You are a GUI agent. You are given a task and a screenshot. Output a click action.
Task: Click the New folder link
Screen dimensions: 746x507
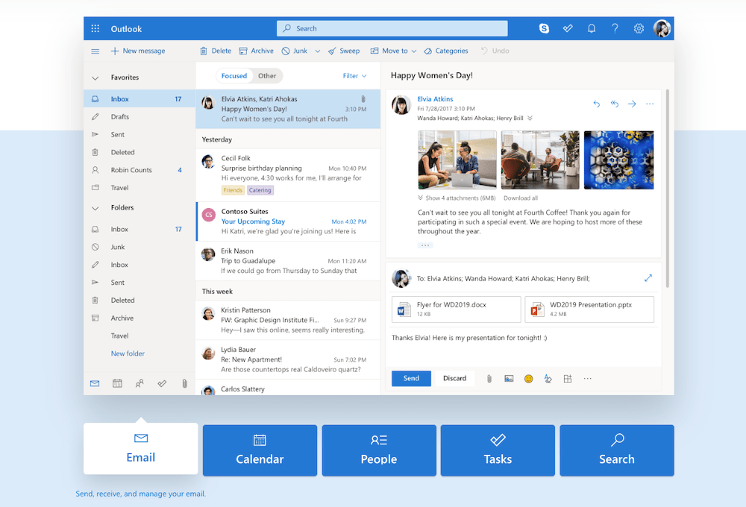point(128,353)
